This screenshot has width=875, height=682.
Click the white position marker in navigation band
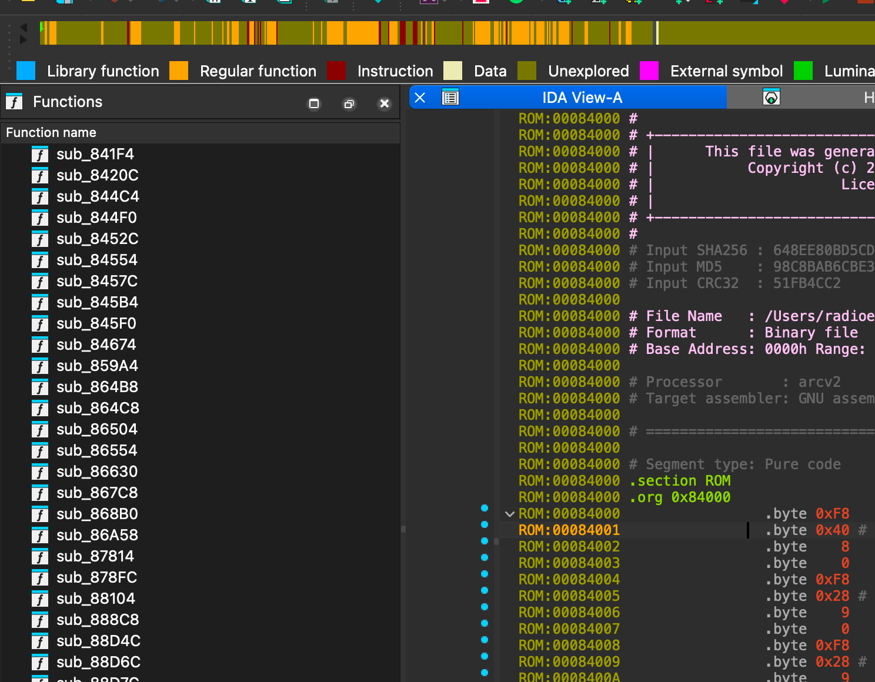coord(657,33)
